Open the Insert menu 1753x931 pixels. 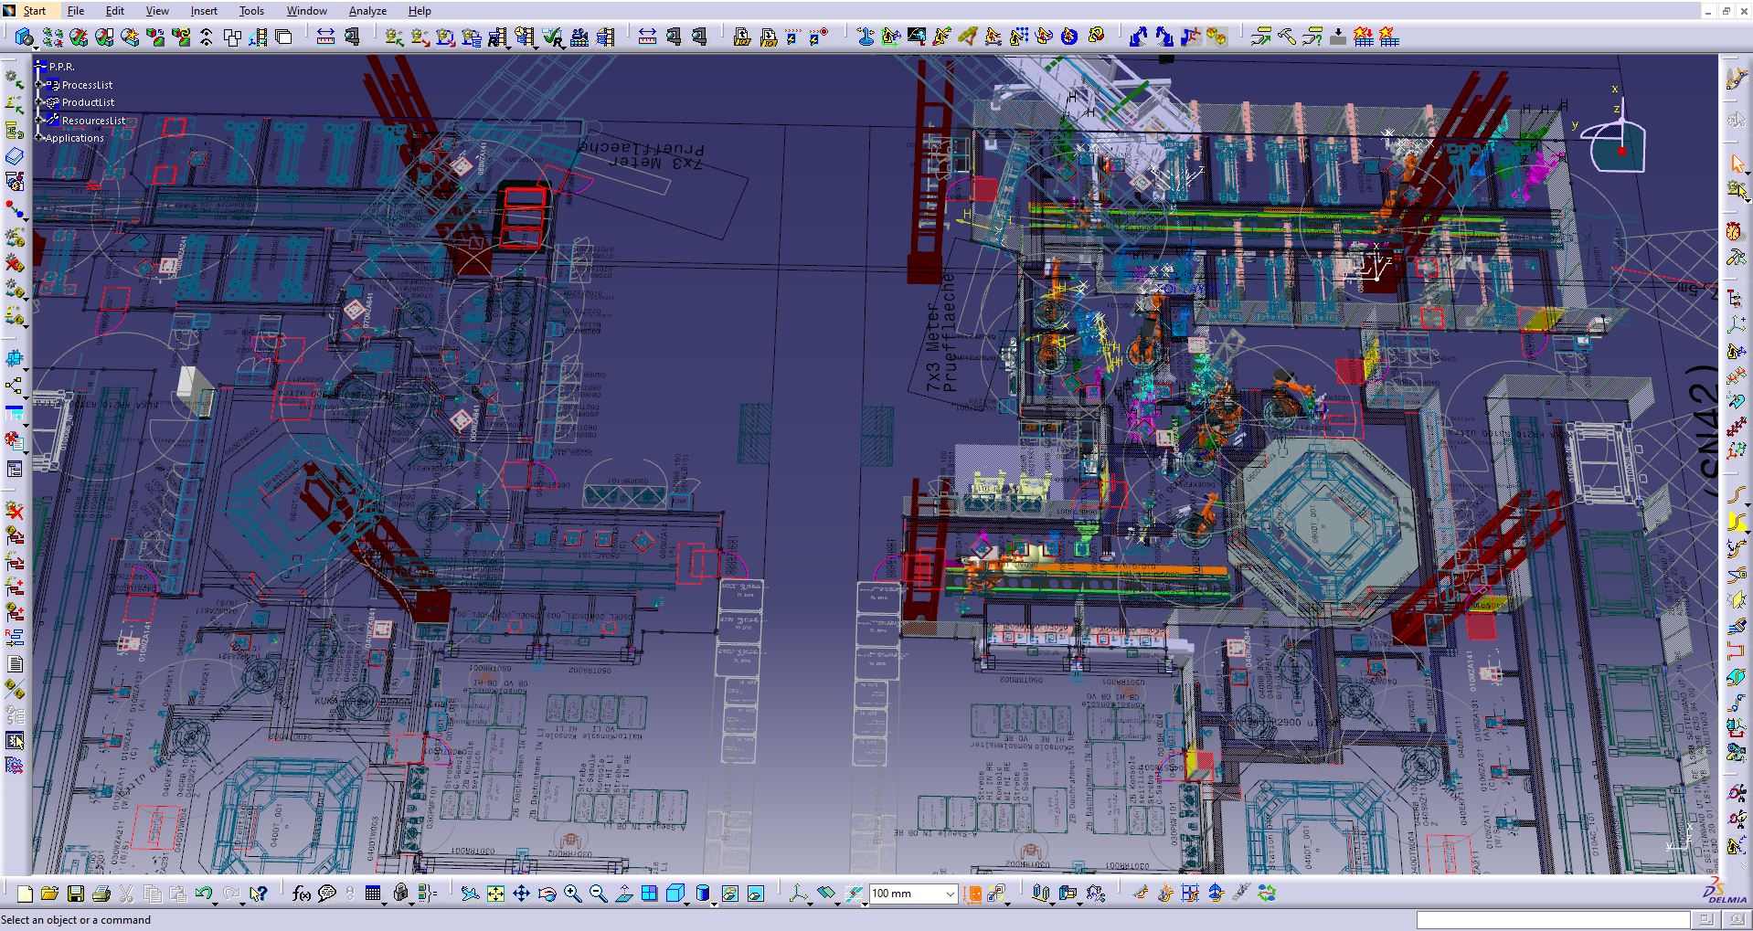click(204, 11)
